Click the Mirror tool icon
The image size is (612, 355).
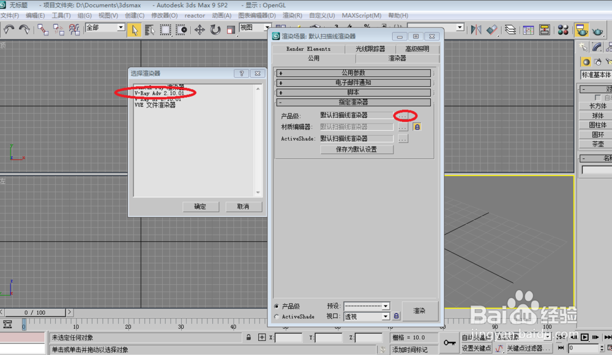coord(476,29)
